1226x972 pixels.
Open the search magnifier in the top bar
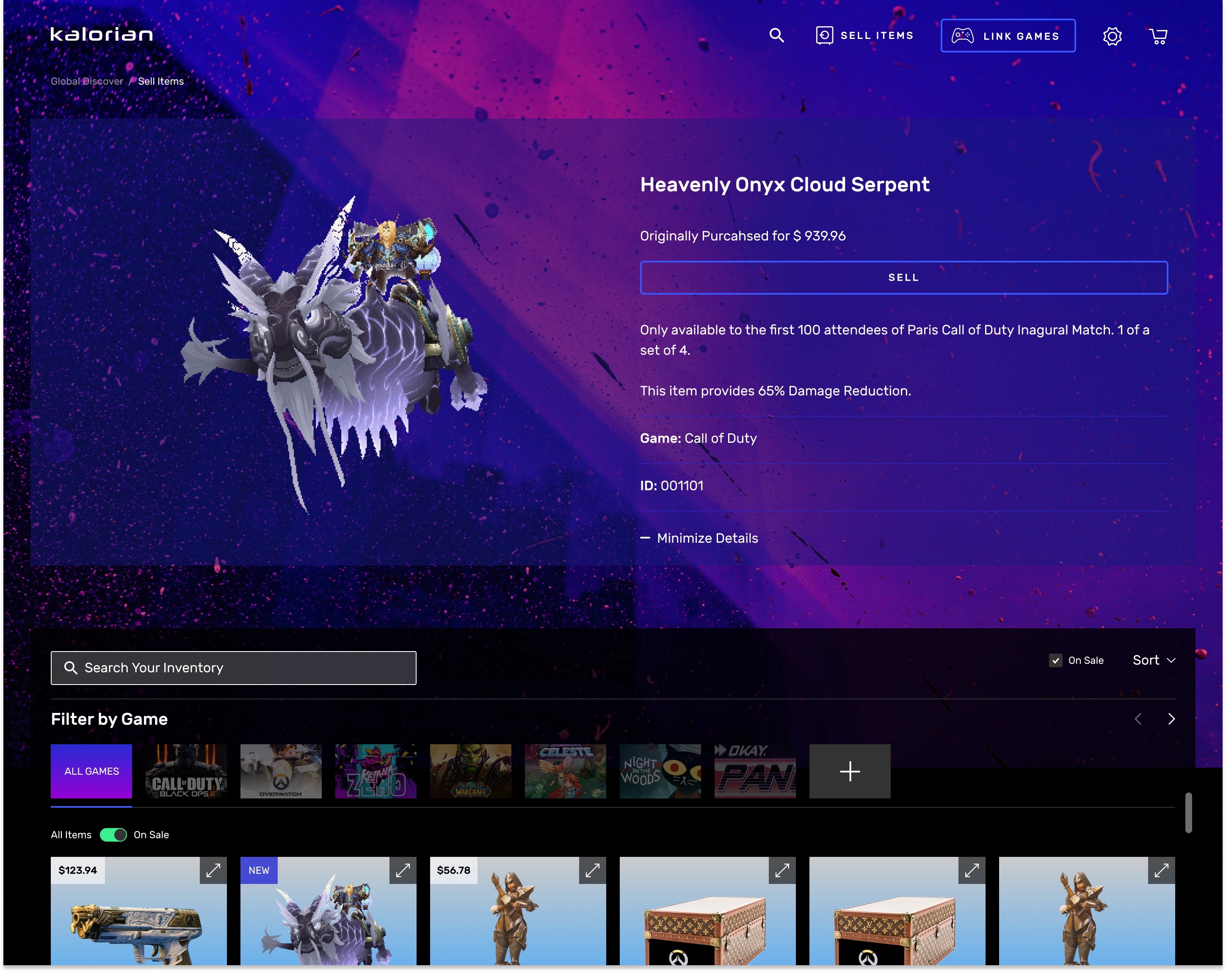click(x=776, y=35)
